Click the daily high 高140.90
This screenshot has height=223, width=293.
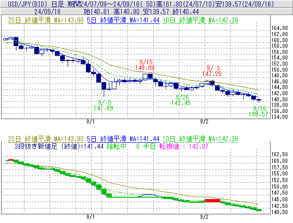coord(126,12)
